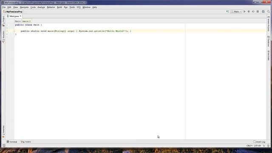The width and height of the screenshot is (272, 153).
Task: Open the Tools menu
Action: 72,7
